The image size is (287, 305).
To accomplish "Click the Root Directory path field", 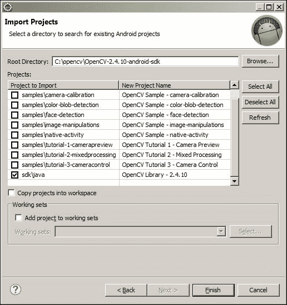I will coord(145,62).
